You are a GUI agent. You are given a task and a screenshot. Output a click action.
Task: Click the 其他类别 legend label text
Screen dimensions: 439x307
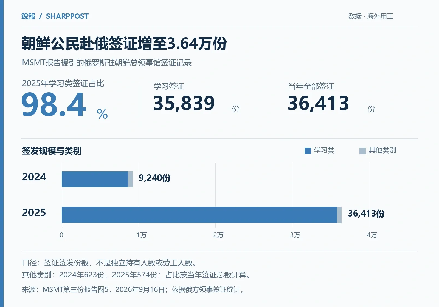tap(382, 150)
